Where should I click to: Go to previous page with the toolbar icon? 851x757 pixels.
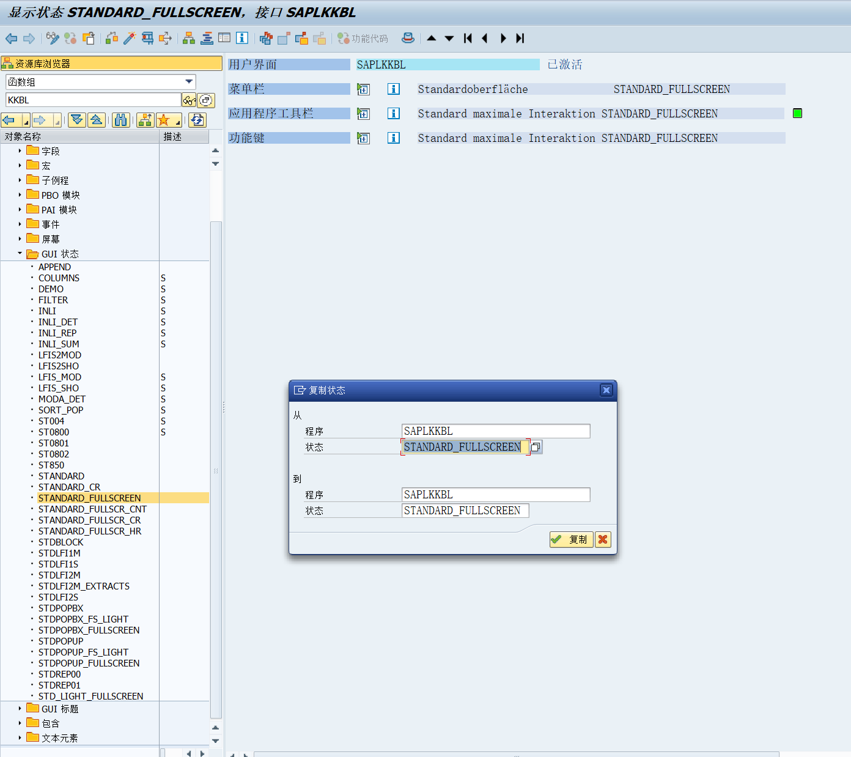coord(485,39)
